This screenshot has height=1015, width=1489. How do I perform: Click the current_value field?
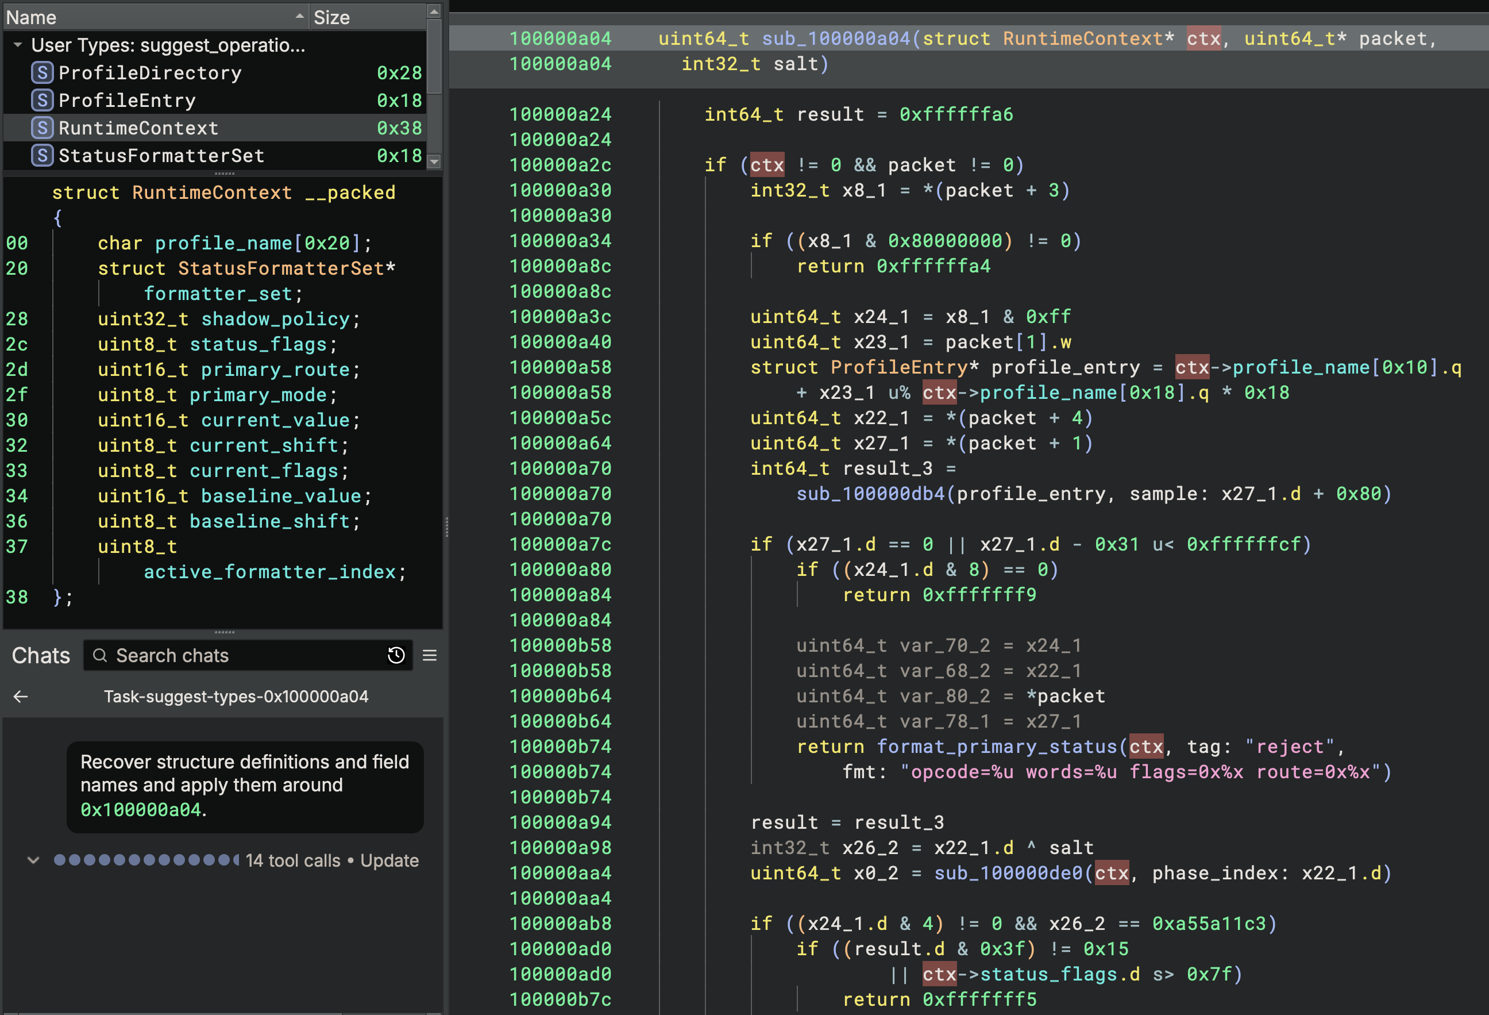[x=276, y=420]
